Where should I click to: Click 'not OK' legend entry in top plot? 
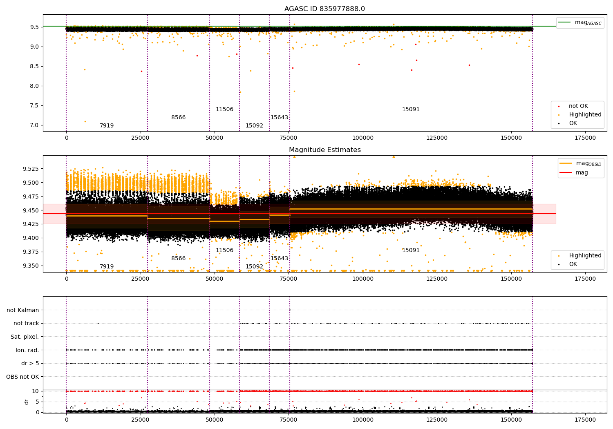pyautogui.click(x=574, y=106)
